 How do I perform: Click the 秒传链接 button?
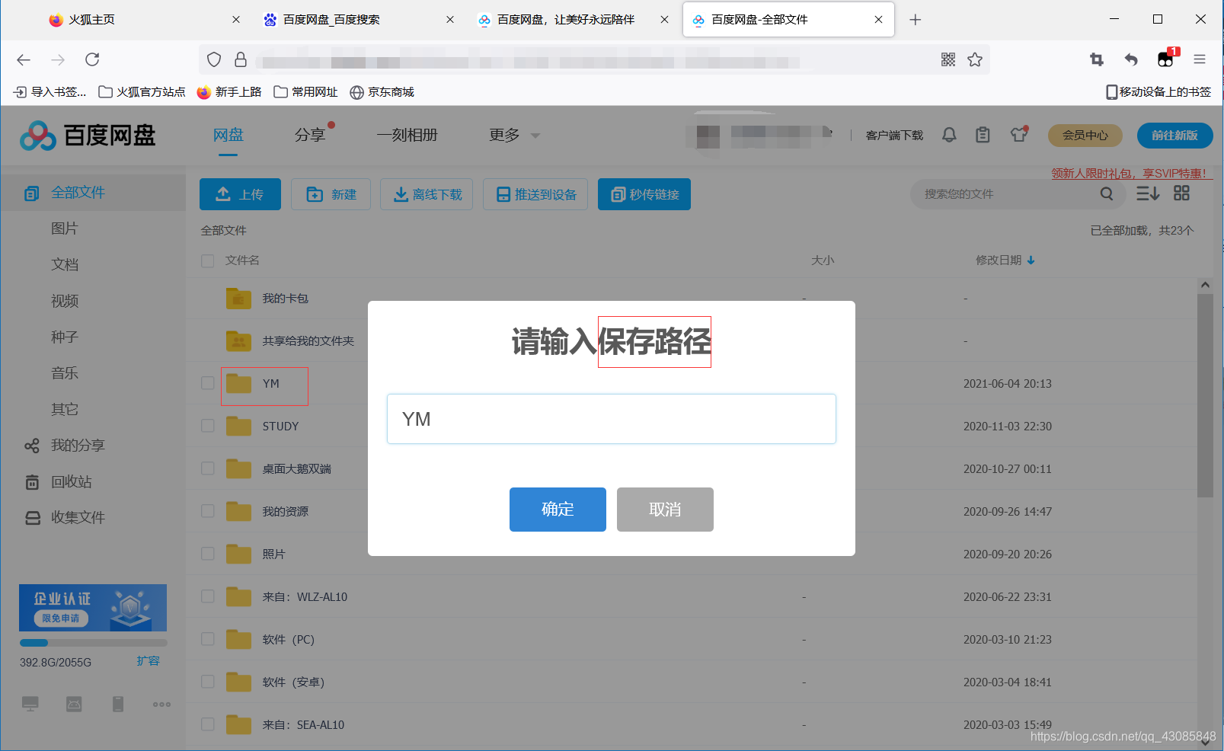644,194
